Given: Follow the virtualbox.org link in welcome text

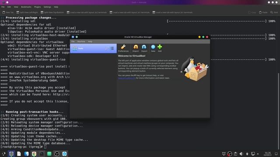Looking at the screenshot, I should click(x=126, y=78).
